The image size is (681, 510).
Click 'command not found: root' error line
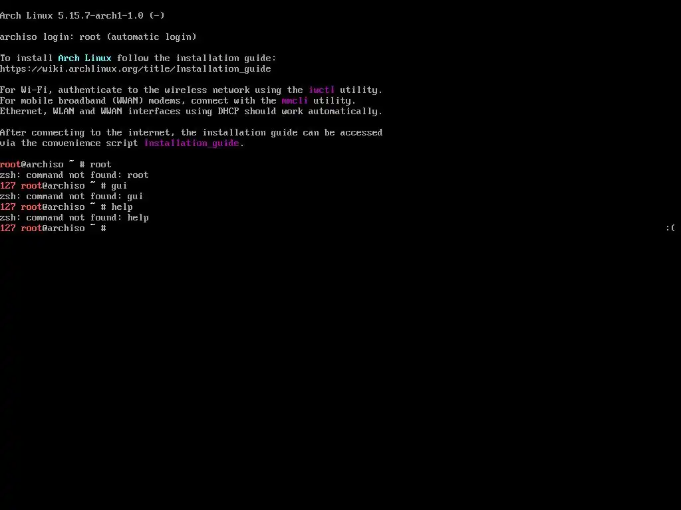(74, 175)
